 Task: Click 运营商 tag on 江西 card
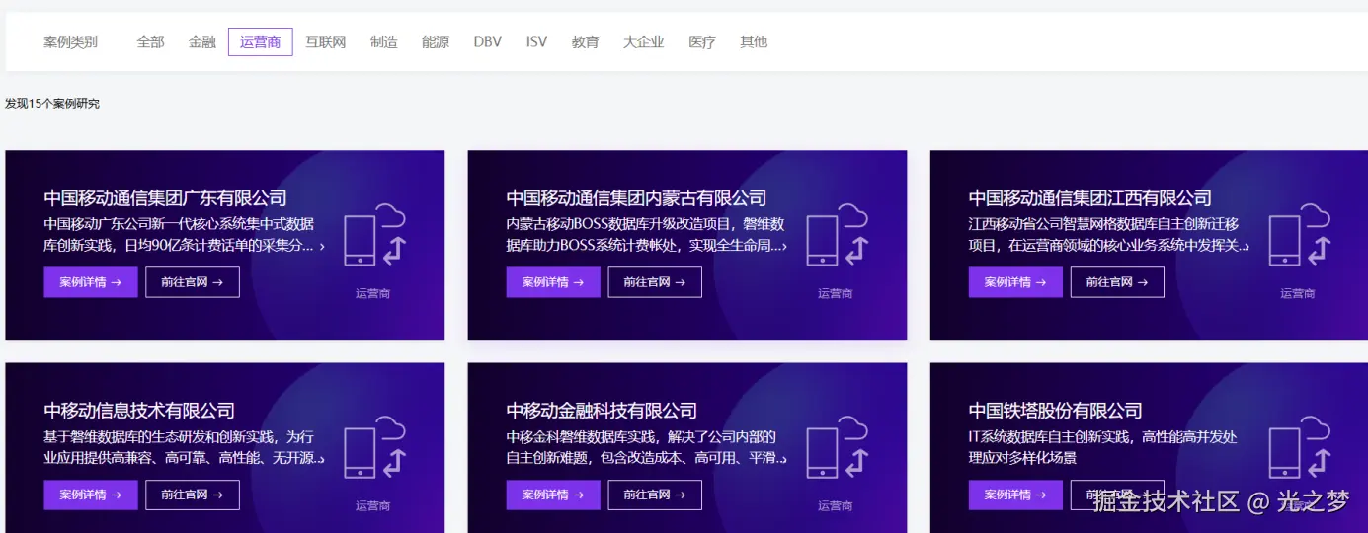coord(1298,293)
